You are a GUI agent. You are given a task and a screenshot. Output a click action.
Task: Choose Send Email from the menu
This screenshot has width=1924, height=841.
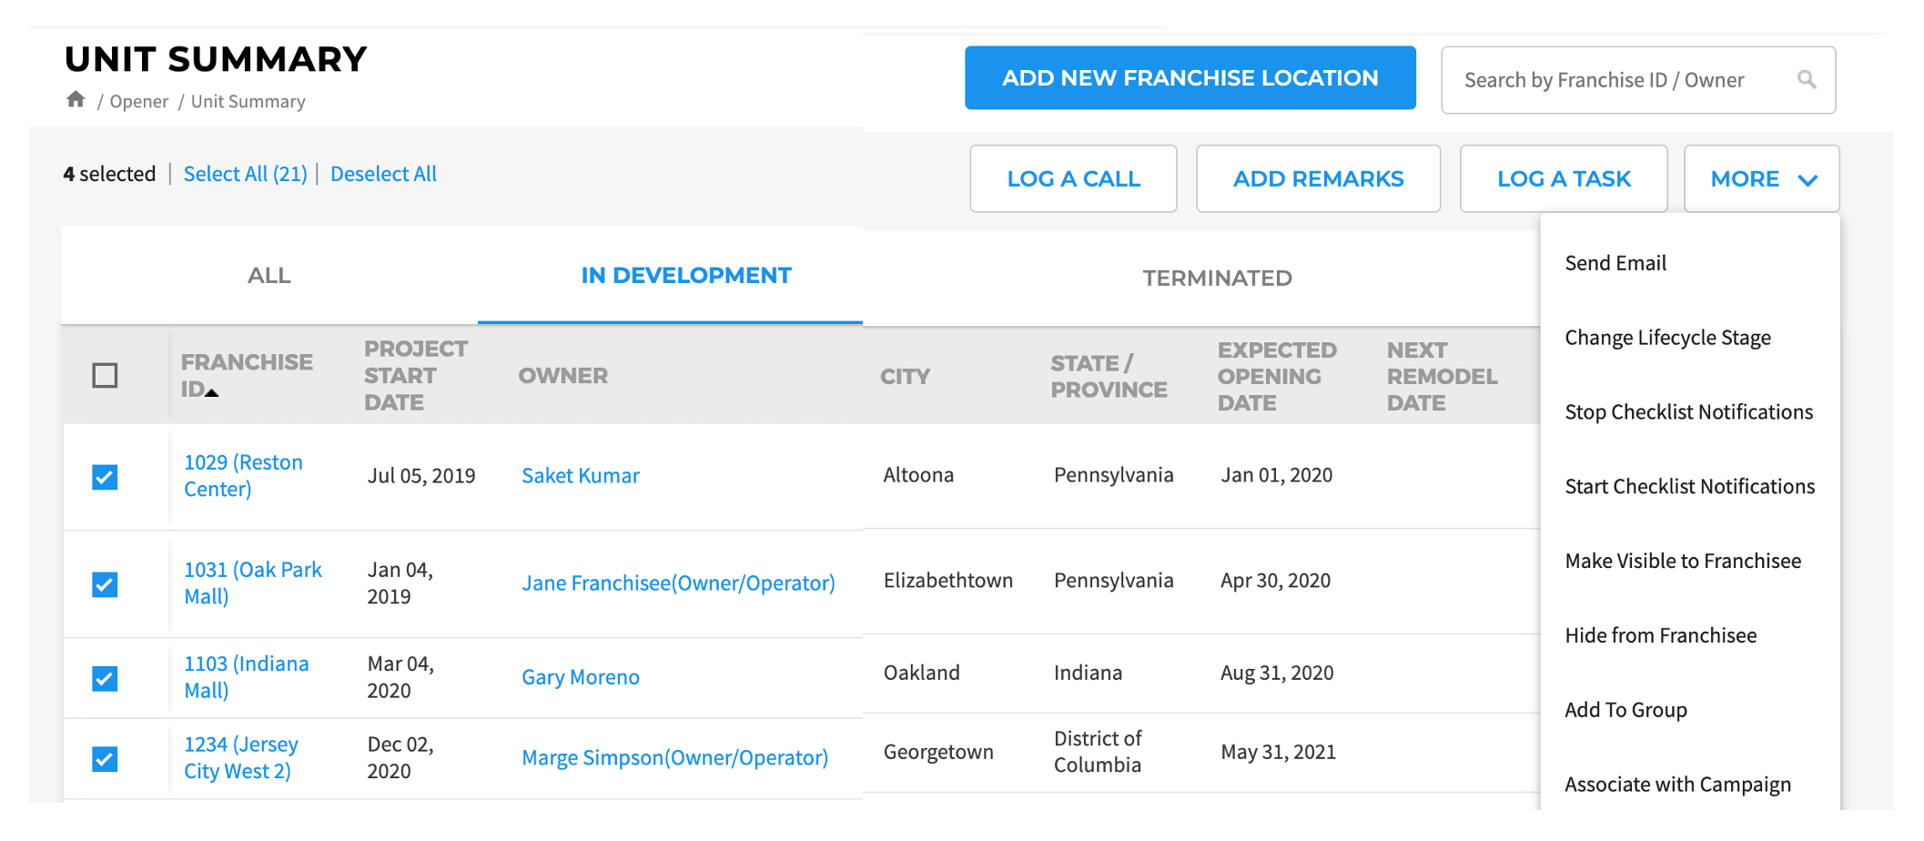pyautogui.click(x=1615, y=264)
